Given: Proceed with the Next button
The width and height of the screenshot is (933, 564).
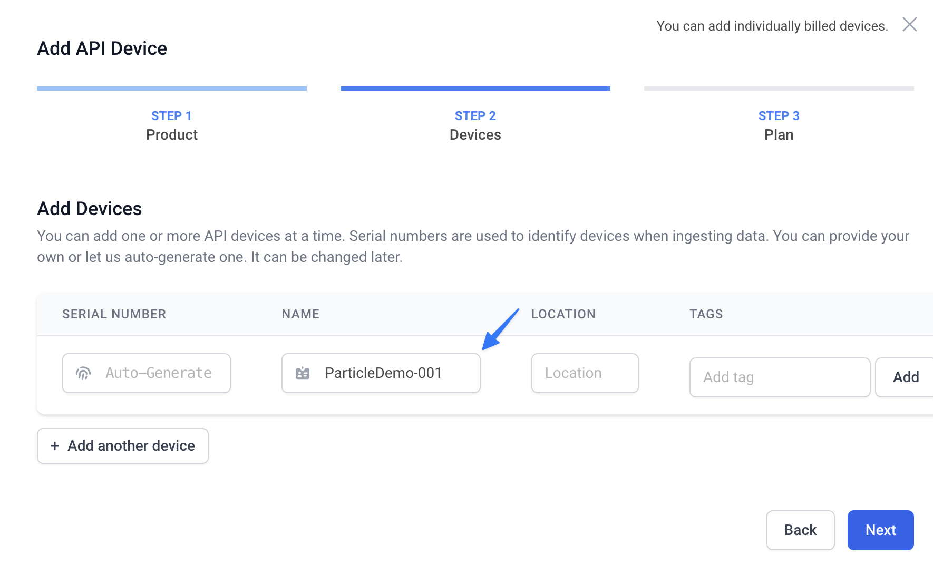Looking at the screenshot, I should [880, 530].
